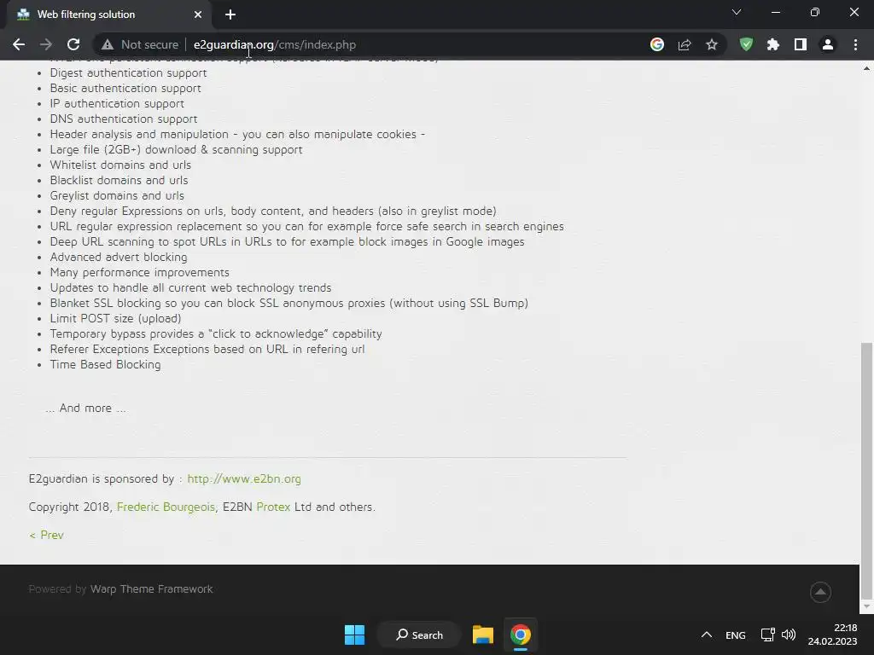Close the Web filtering solution tab
The width and height of the screenshot is (874, 655).
pyautogui.click(x=198, y=14)
